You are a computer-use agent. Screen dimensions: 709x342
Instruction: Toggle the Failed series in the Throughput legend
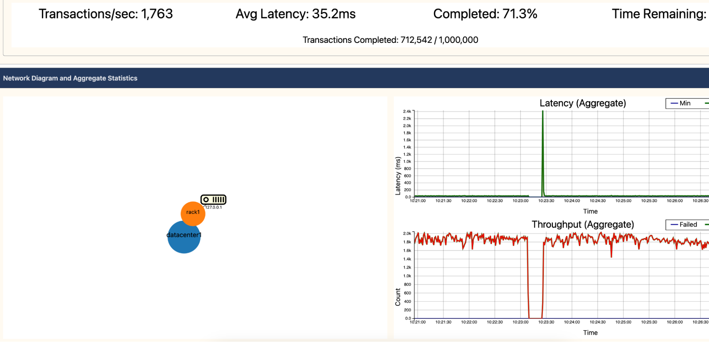[x=688, y=225]
